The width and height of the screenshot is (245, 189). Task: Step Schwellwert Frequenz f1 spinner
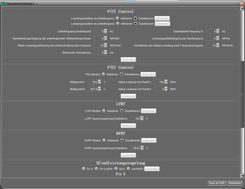(218, 31)
